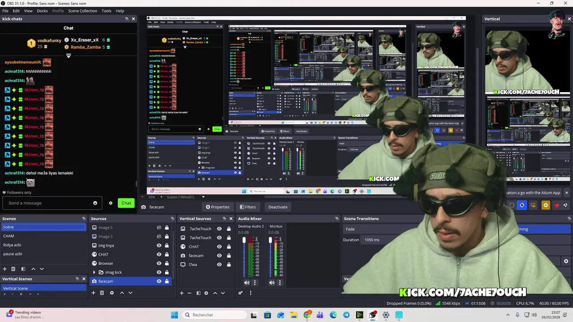Open Audio Mixer bottom three-dot menu
The width and height of the screenshot is (573, 322).
(x=251, y=293)
